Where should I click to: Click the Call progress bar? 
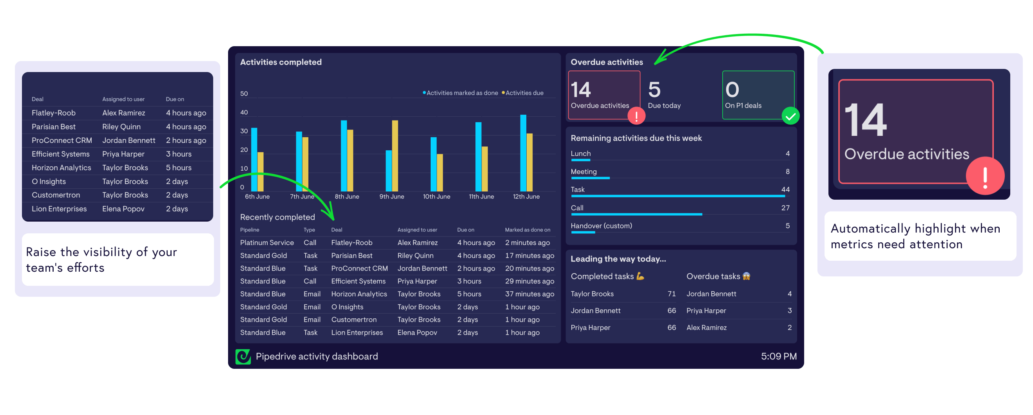click(636, 215)
